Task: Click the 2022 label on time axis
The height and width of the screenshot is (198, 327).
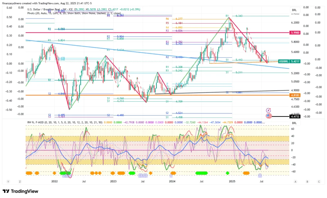Action: [x=54, y=181]
